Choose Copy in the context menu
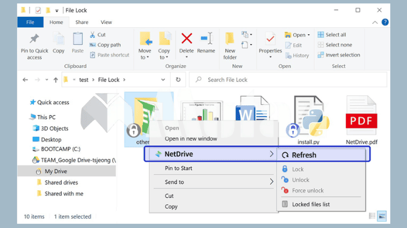The width and height of the screenshot is (407, 228). 171,206
